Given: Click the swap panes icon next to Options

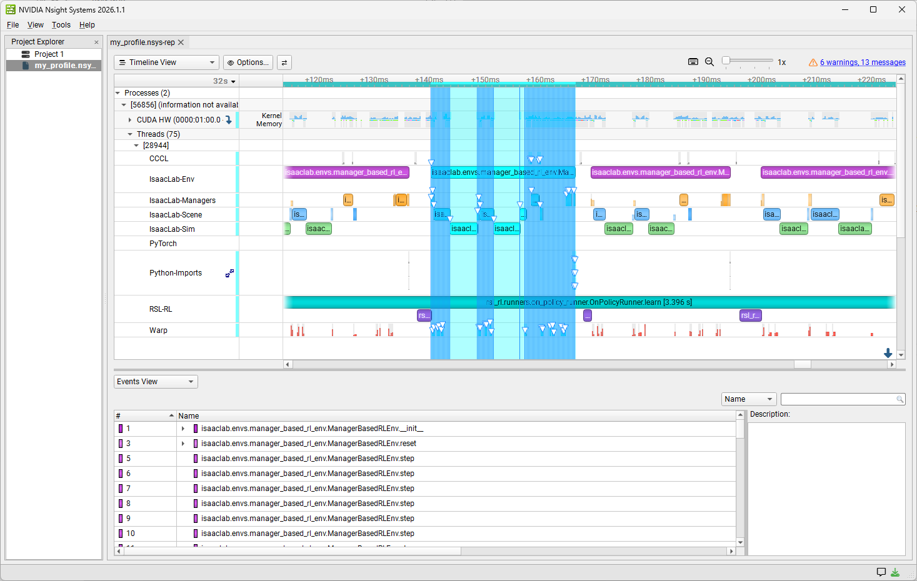Looking at the screenshot, I should point(284,62).
